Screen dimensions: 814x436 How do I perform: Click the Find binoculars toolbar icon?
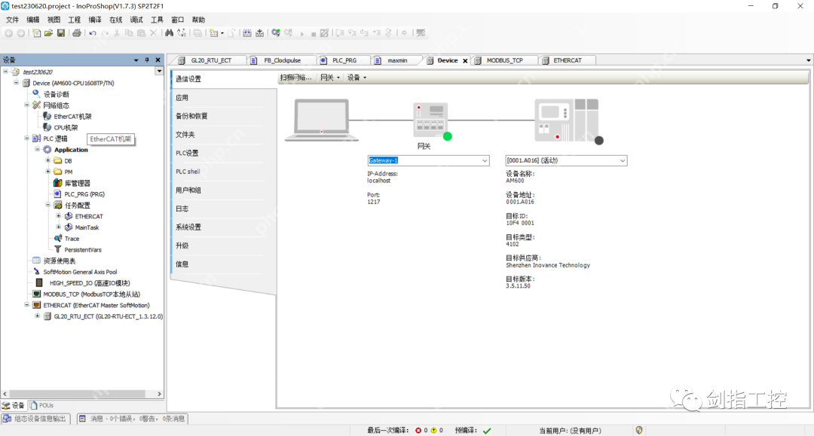(170, 33)
